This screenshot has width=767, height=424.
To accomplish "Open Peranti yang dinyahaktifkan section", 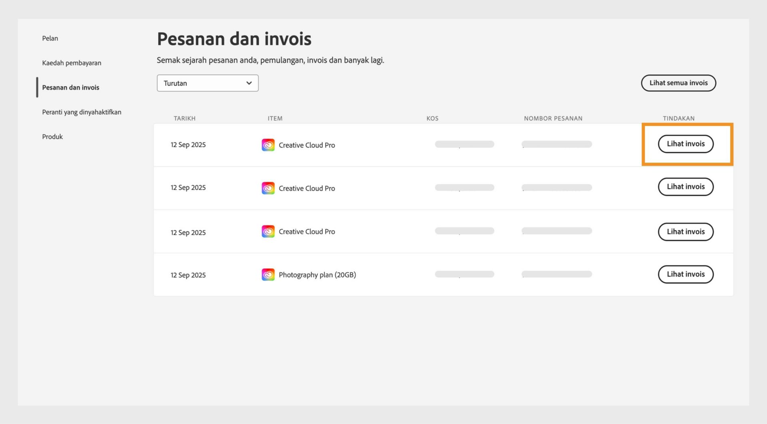I will 81,112.
